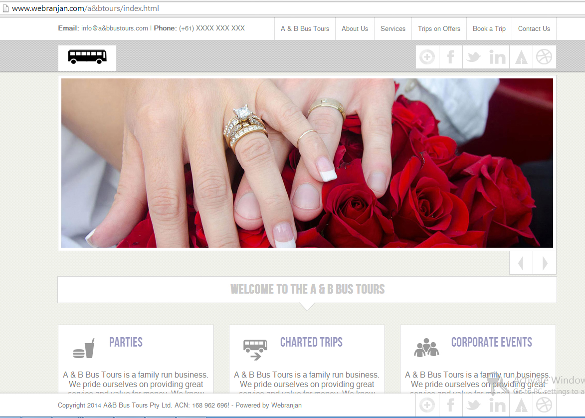Click the Facebook icon in the footer

coord(451,405)
